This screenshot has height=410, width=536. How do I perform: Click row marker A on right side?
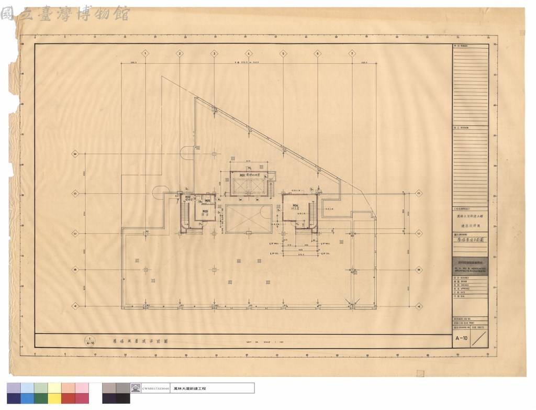(x=419, y=306)
